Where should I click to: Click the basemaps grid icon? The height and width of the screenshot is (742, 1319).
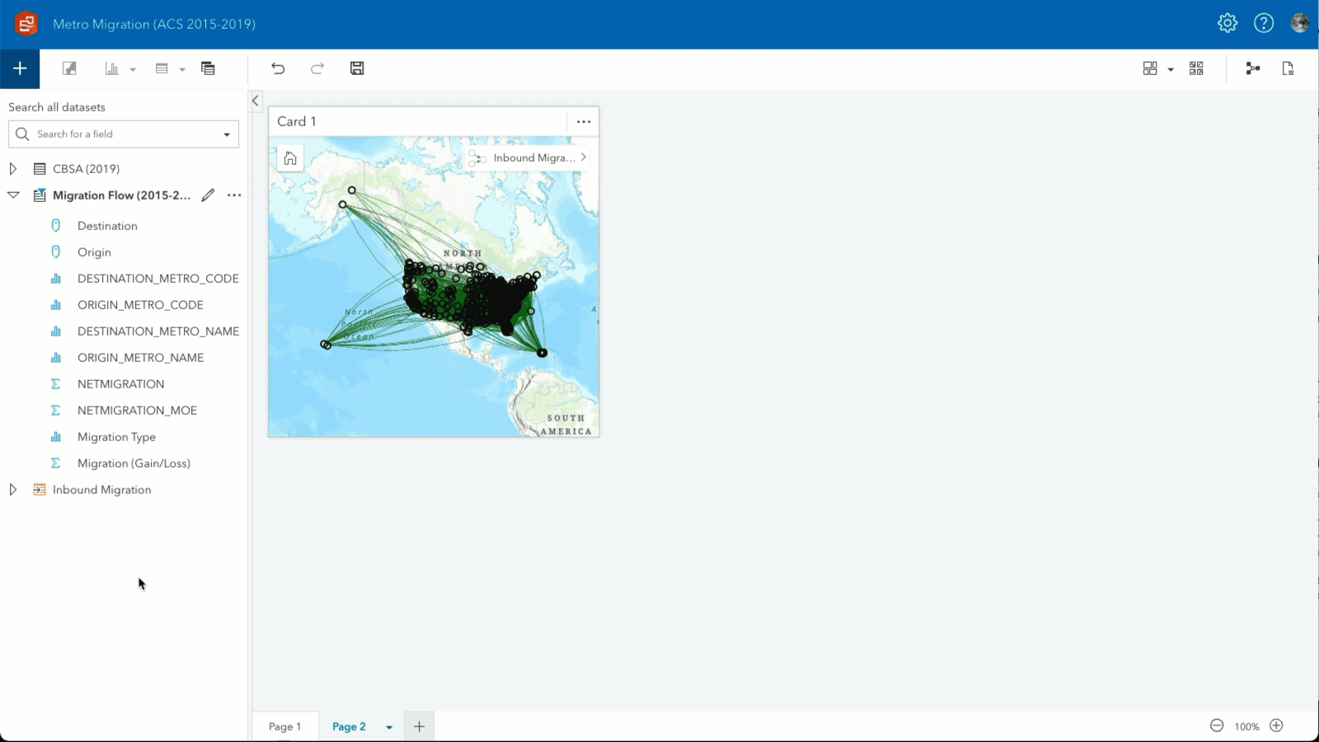(1150, 68)
